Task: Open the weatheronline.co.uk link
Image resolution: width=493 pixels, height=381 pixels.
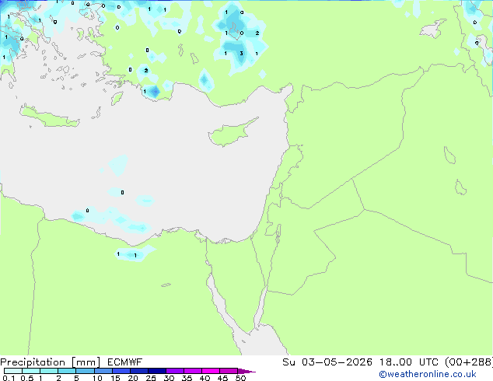Action: (428, 374)
